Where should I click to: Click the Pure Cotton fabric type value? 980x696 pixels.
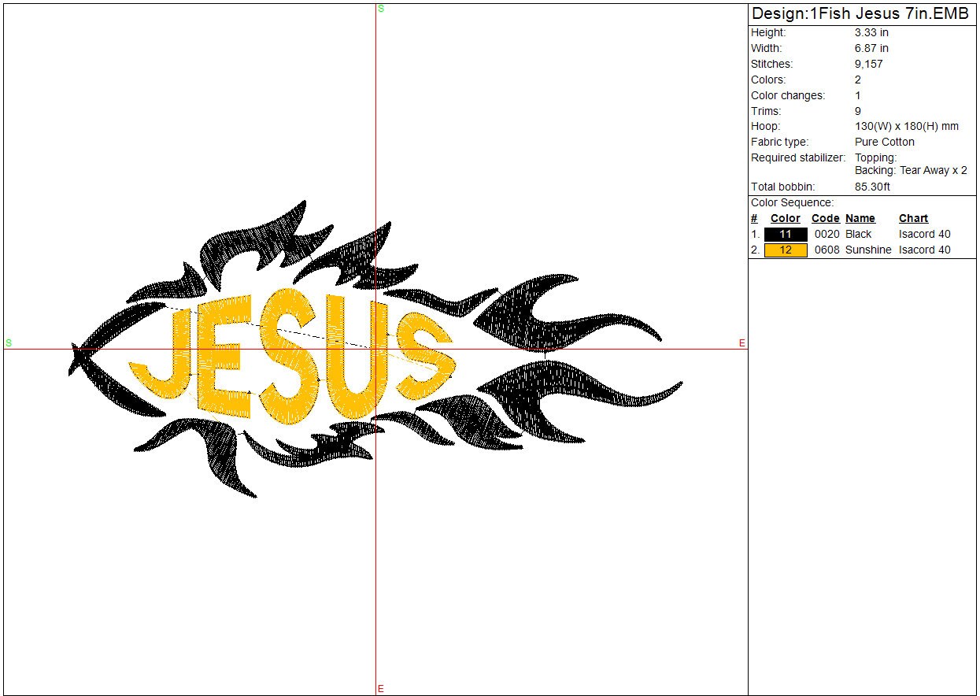click(x=884, y=142)
